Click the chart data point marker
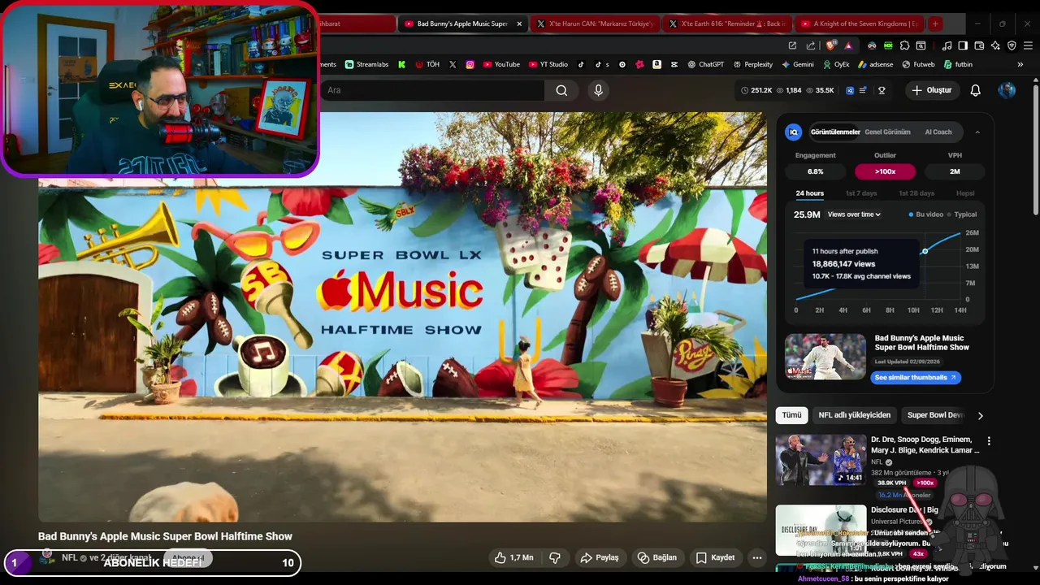 (x=925, y=251)
